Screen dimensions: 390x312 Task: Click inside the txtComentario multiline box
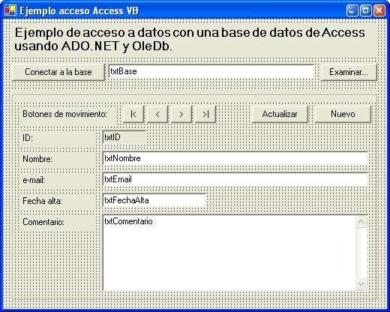229,253
